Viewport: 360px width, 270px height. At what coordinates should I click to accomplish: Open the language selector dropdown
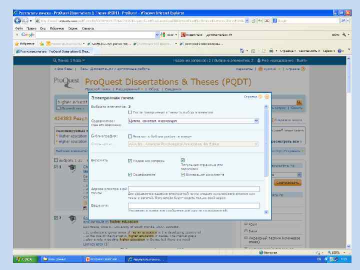(269, 69)
